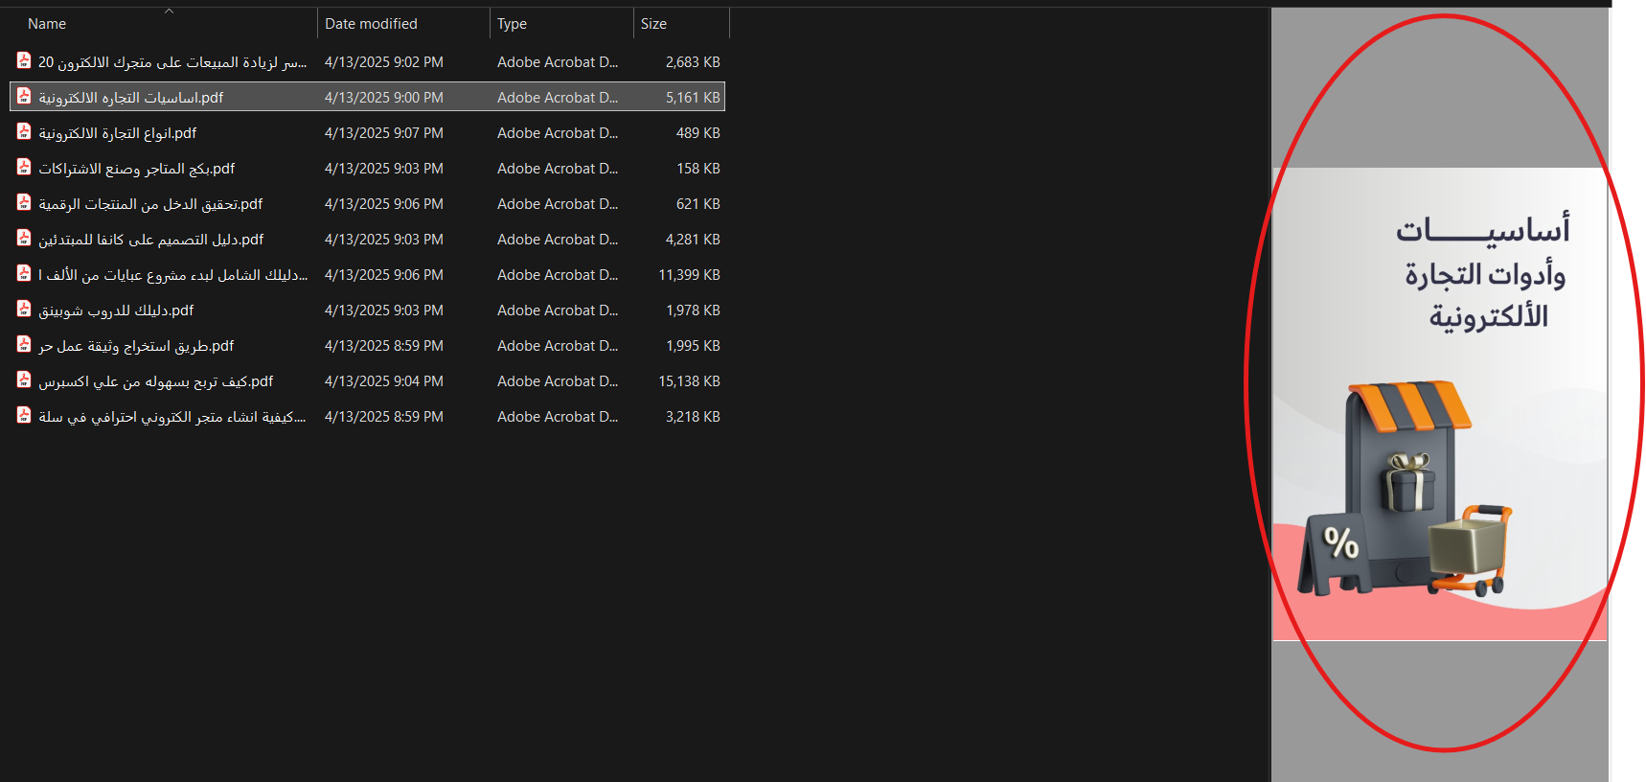The image size is (1646, 782).
Task: Click PDF icon of the 11,399 KB file
Action: point(24,274)
